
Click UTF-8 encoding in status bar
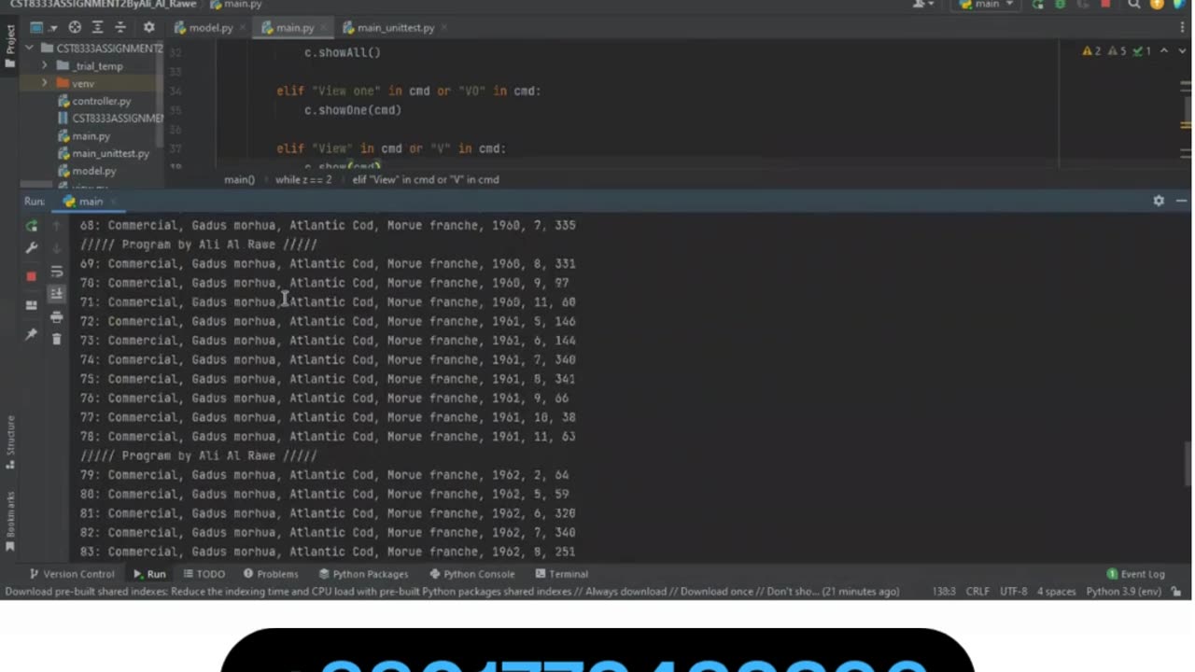1013,592
